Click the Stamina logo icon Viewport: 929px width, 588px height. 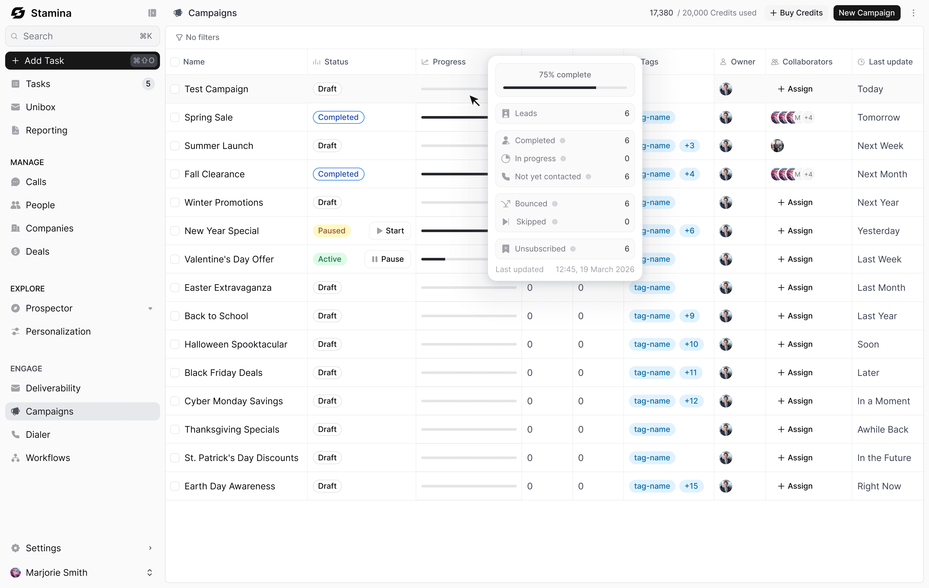(18, 13)
